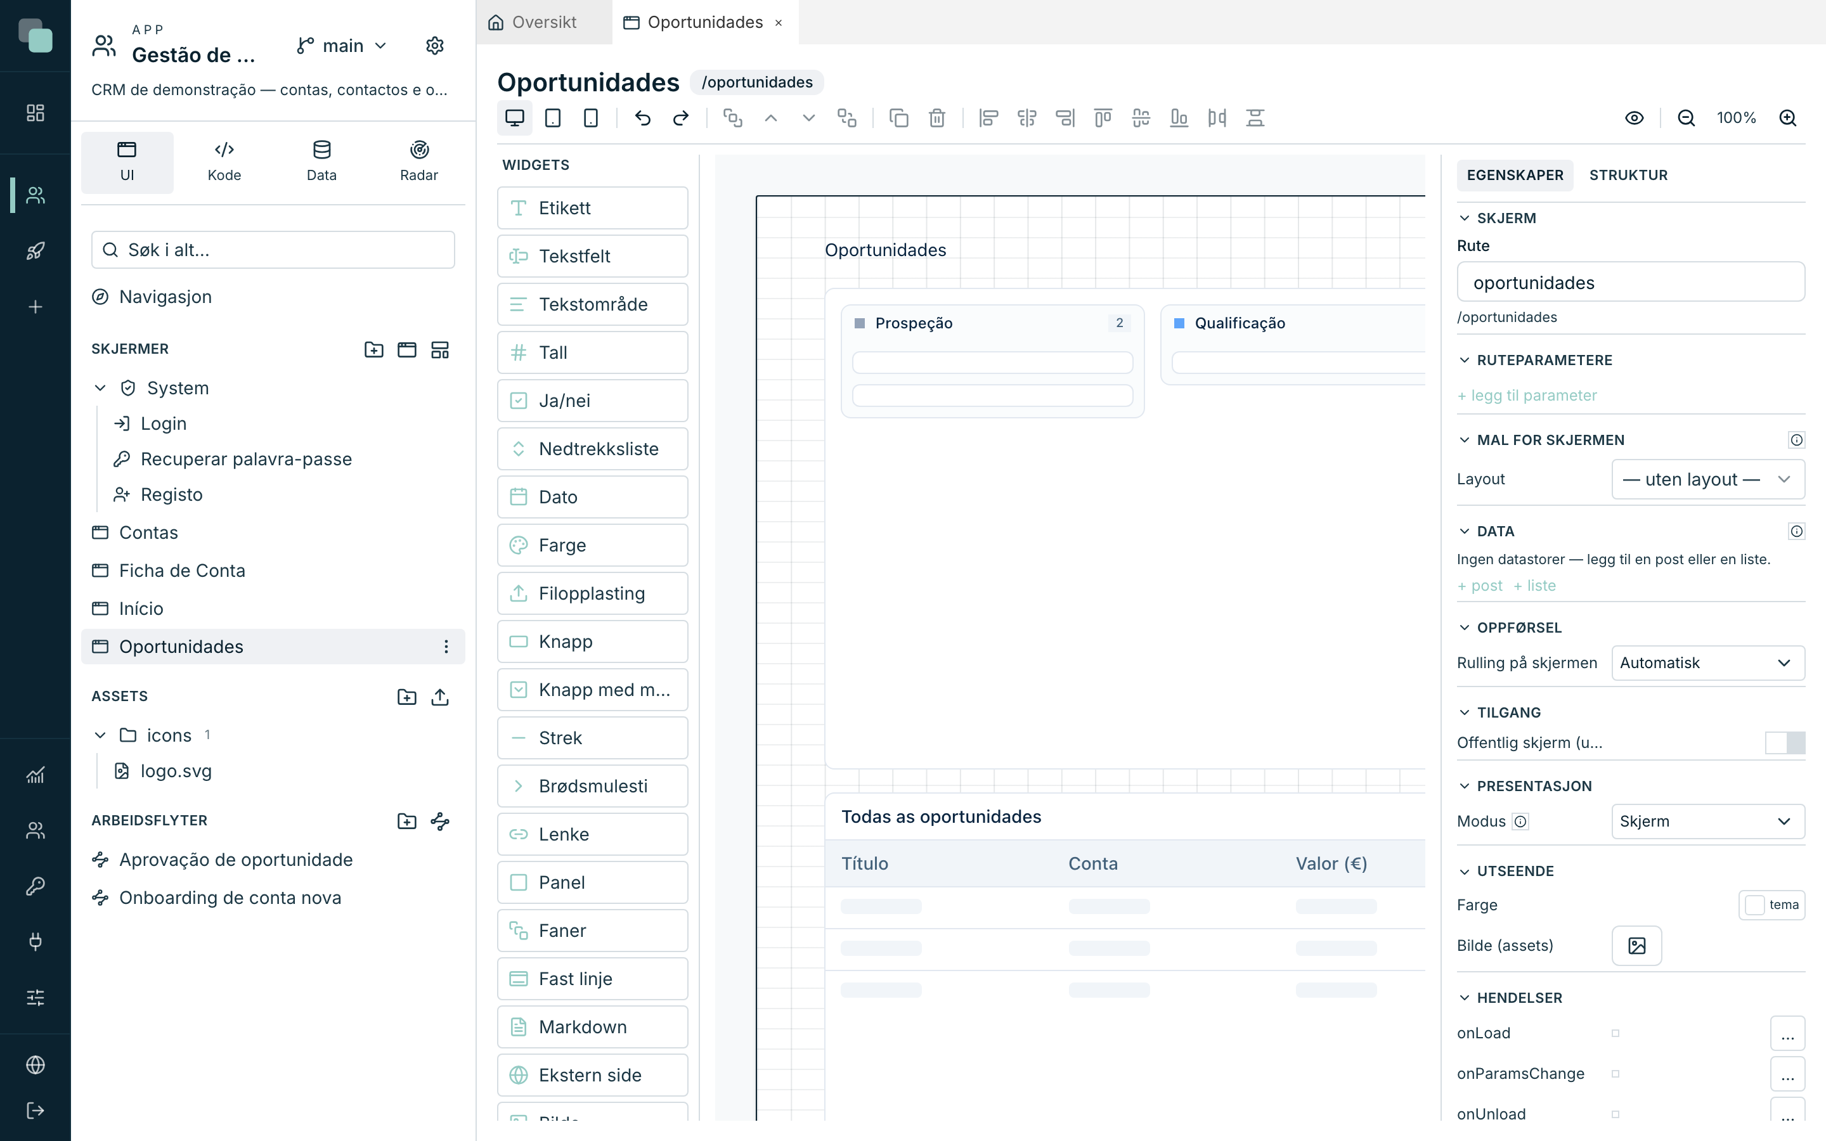Screen dimensions: 1826x1141
Task: Align widgets to horizontal center
Action: click(x=1027, y=118)
